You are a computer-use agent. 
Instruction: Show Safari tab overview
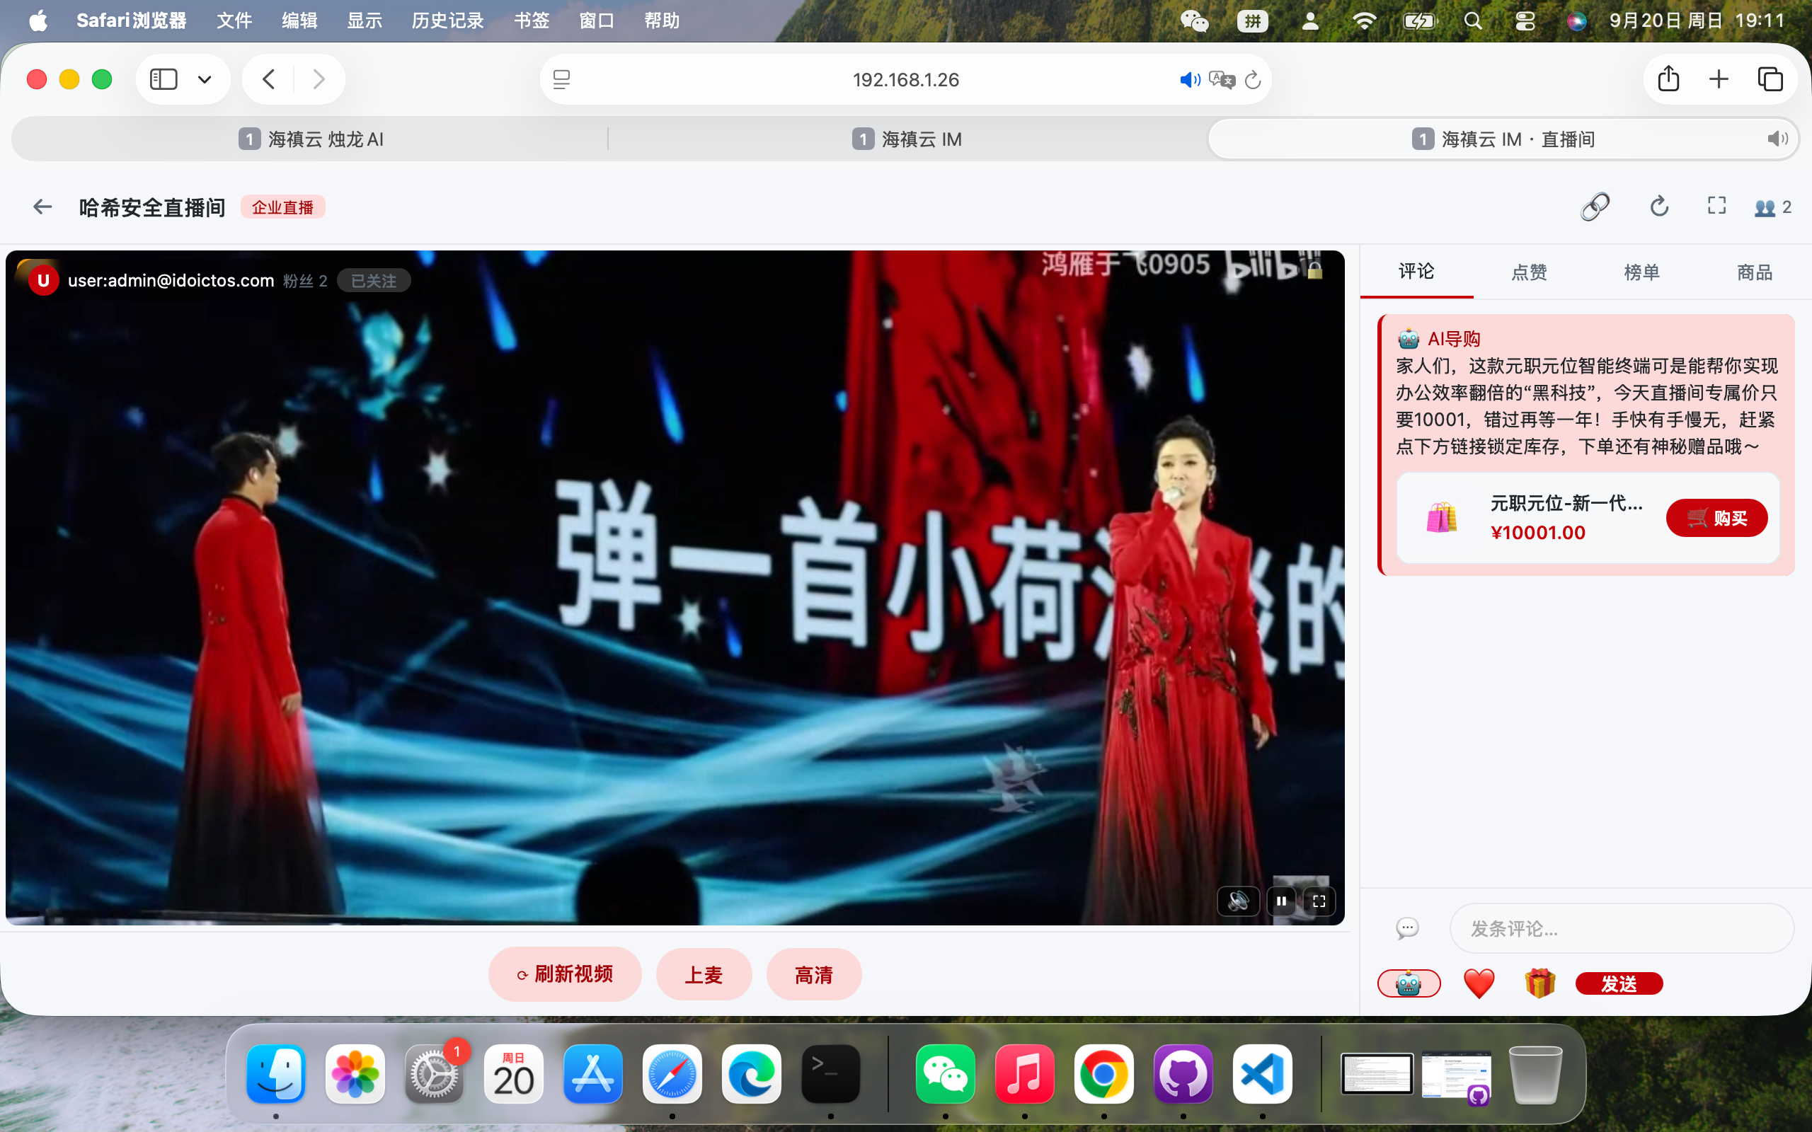coord(1770,79)
